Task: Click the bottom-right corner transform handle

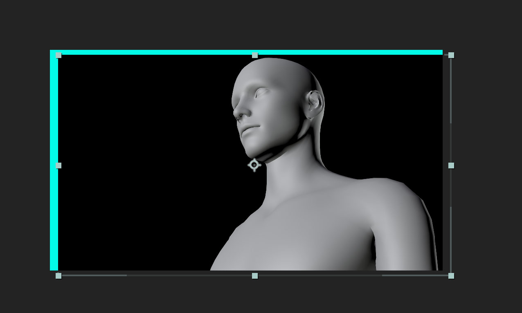Action: click(x=451, y=276)
